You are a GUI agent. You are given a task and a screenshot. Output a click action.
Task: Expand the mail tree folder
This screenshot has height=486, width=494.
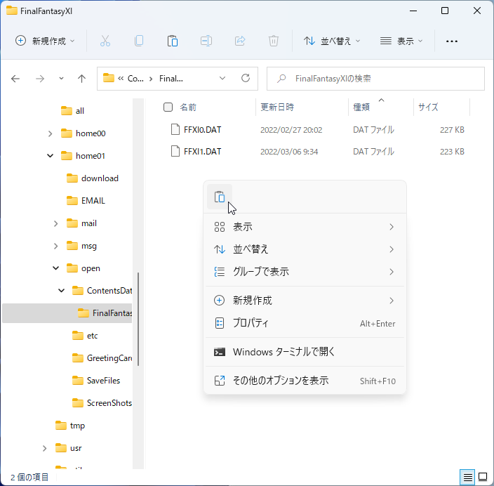[x=55, y=223]
